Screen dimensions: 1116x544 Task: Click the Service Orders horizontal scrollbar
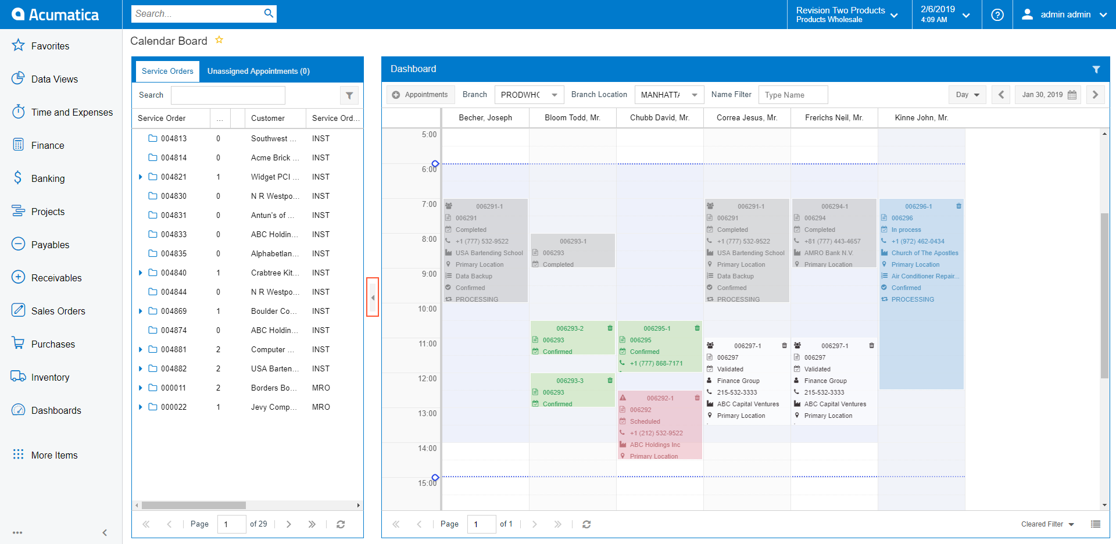pyautogui.click(x=194, y=505)
